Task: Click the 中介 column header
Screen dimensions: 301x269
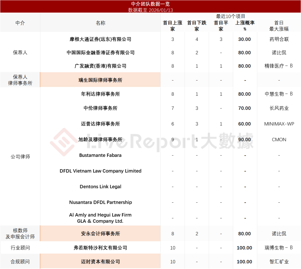Action: tap(20, 23)
